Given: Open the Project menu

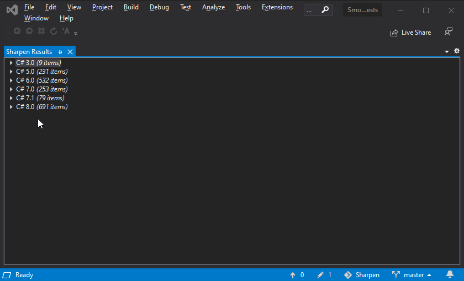Looking at the screenshot, I should click(102, 7).
